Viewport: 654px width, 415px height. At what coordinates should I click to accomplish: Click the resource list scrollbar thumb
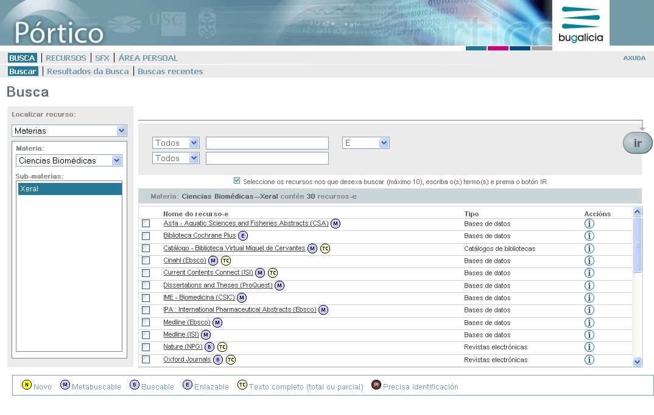coord(637,245)
